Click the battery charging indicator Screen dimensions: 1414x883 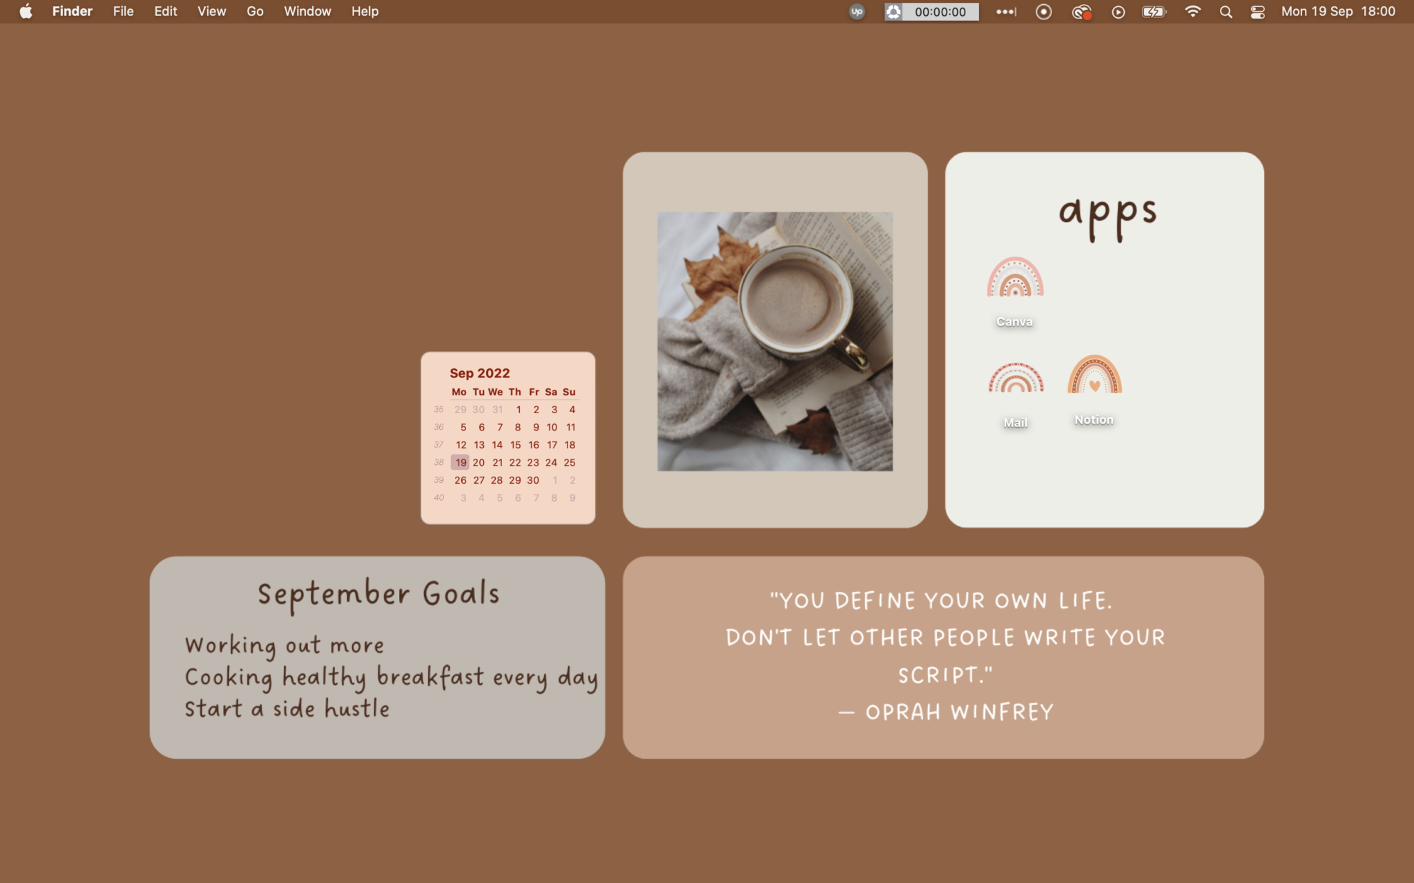[1154, 11]
